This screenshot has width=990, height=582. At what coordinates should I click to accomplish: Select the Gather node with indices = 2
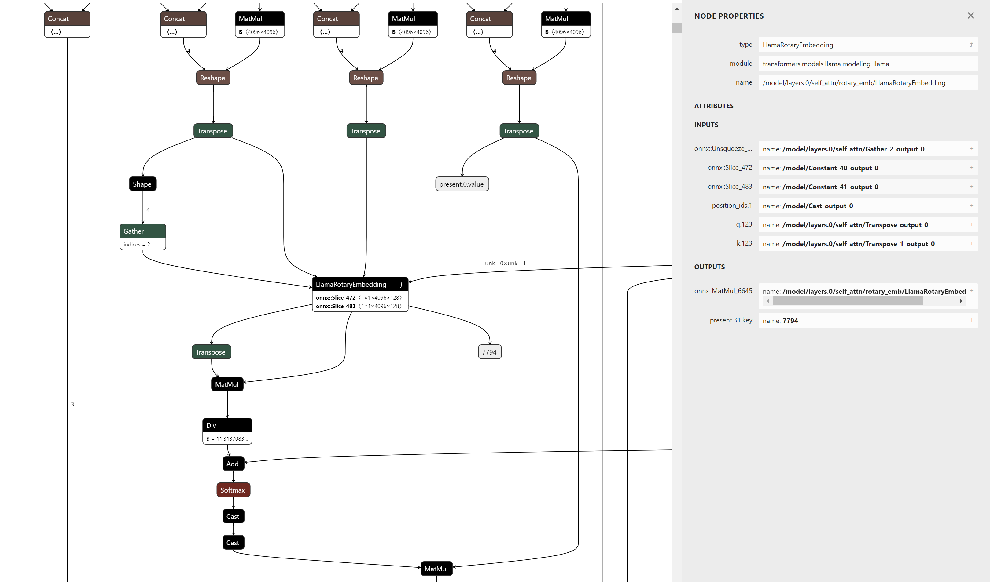click(x=142, y=231)
